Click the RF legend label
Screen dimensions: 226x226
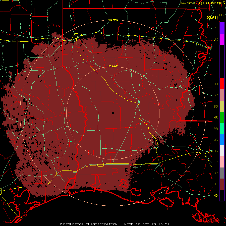pos(215,28)
